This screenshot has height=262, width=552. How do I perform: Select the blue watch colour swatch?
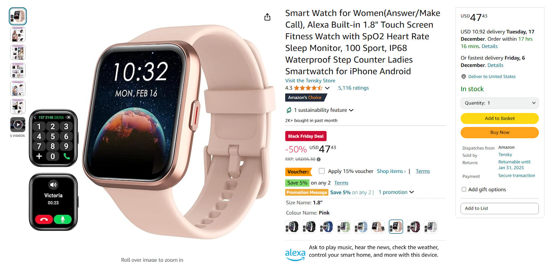click(326, 227)
